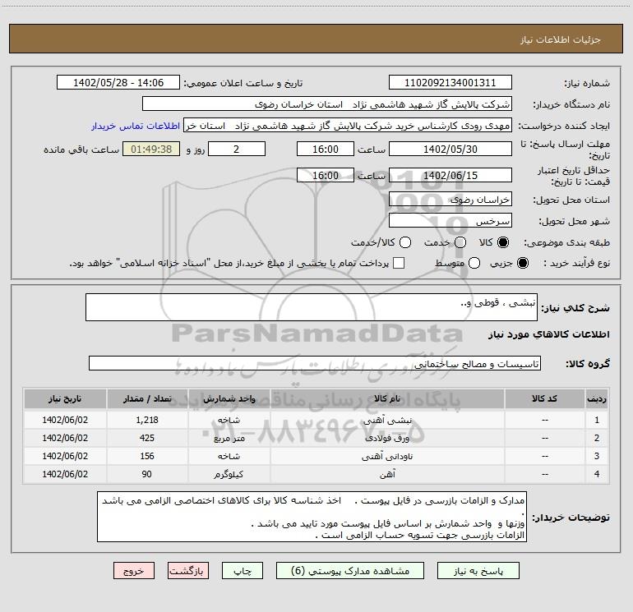Click the توضیحات خریدار text area
The width and height of the screenshot is (633, 612).
tap(312, 518)
